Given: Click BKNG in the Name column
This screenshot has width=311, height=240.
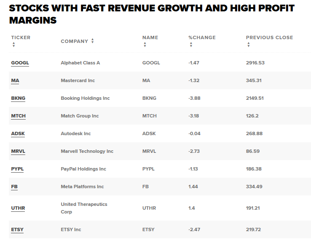Looking at the screenshot, I should pos(149,98).
